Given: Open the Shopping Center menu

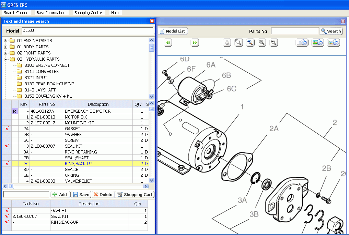Looking at the screenshot, I should (88, 13).
